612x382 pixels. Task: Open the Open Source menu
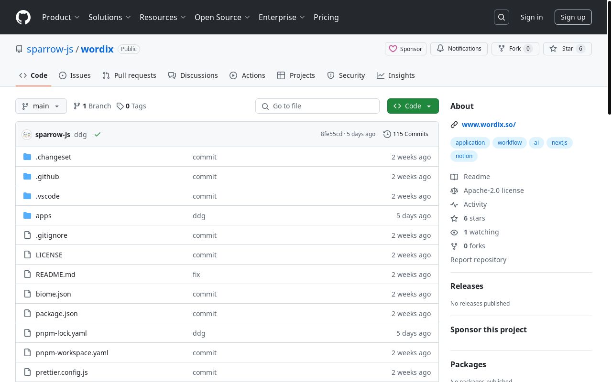[x=222, y=17]
